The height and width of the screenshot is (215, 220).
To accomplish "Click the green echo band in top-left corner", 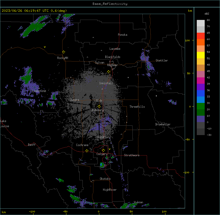I will coord(35,27).
